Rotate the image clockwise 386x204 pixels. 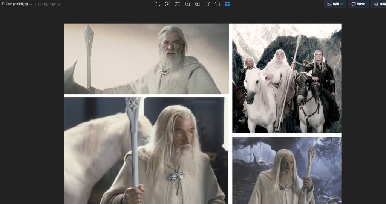tap(217, 4)
